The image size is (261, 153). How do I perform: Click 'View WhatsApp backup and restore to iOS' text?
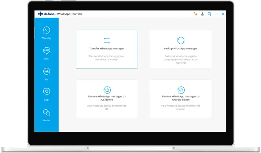pos(107,107)
